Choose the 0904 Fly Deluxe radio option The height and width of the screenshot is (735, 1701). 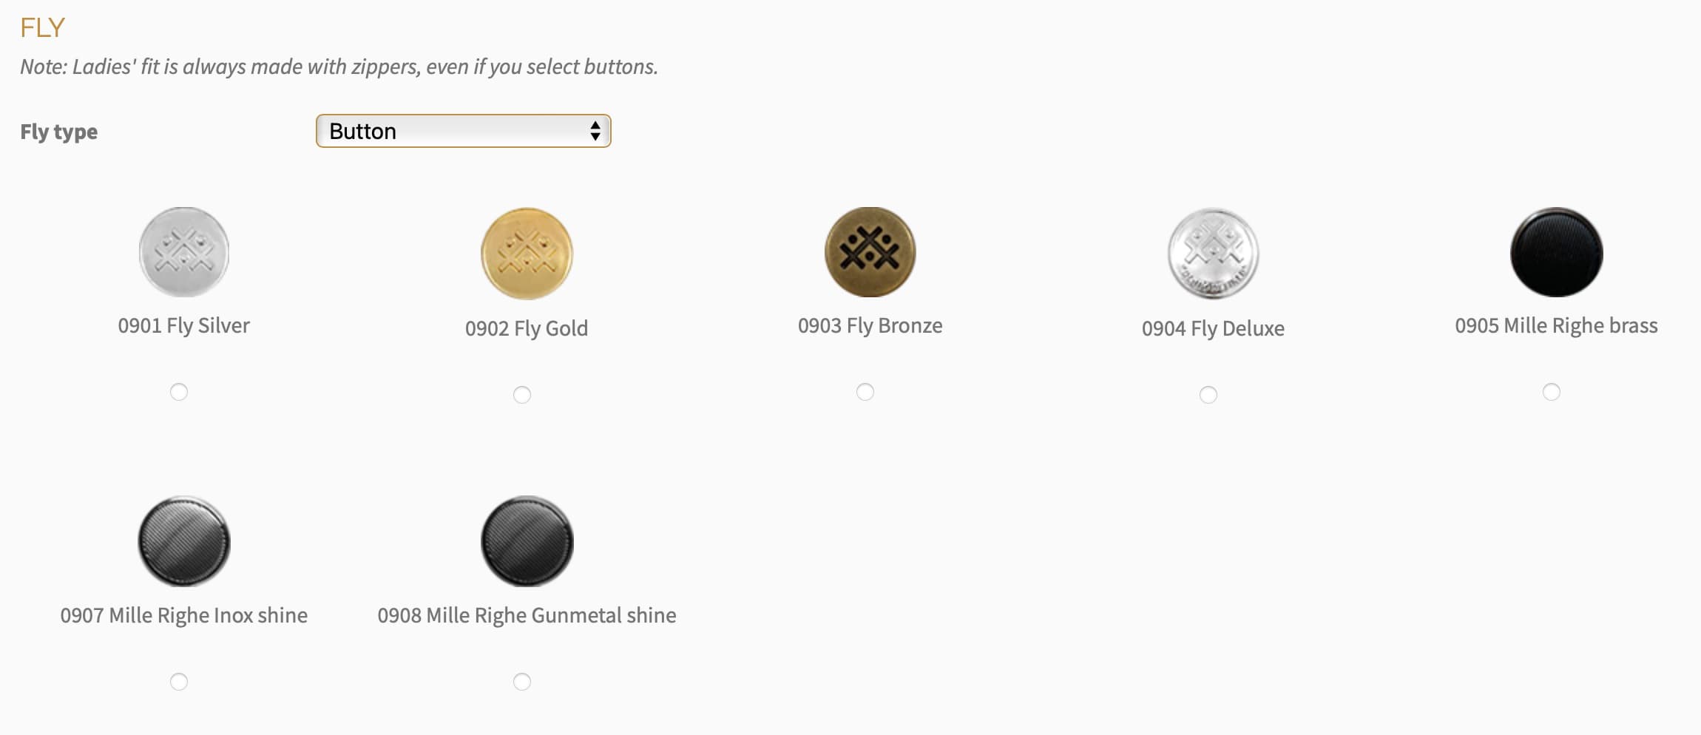pyautogui.click(x=1208, y=395)
